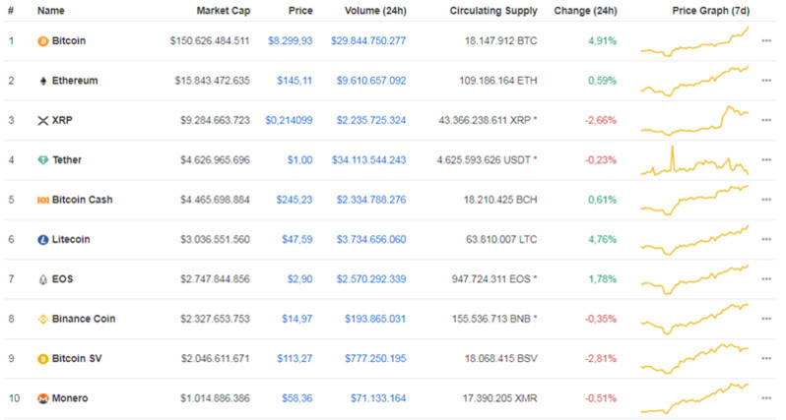Click the Bitcoin coin logo icon
Viewport: 786px width, 420px height.
click(x=42, y=41)
